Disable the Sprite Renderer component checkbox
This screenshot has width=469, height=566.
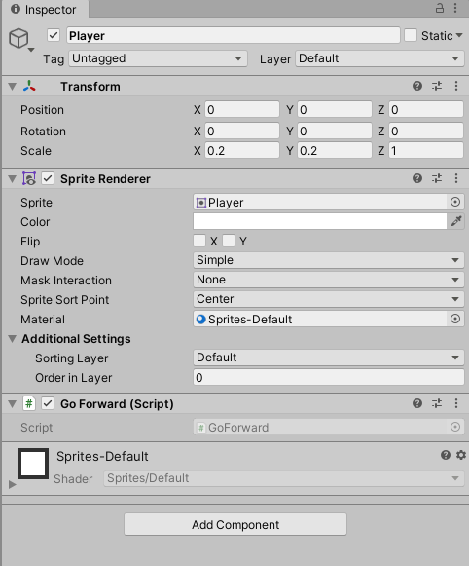[48, 178]
